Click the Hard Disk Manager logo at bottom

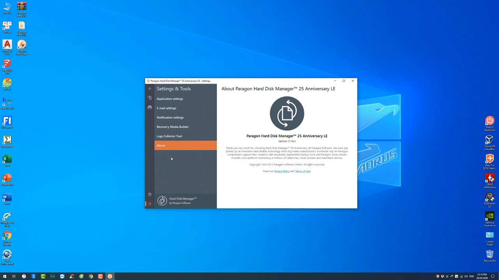click(x=162, y=201)
